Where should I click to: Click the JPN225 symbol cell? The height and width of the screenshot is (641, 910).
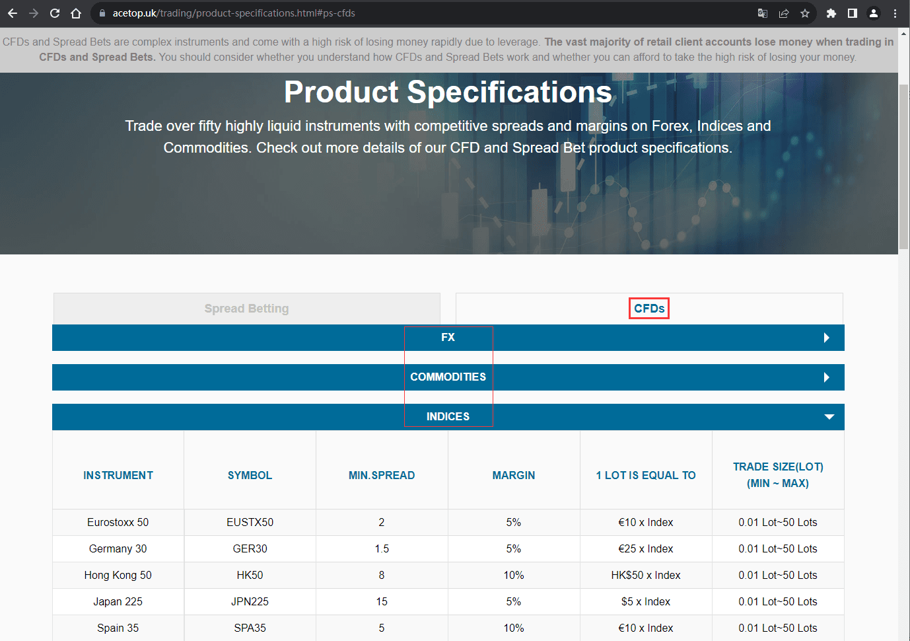[x=250, y=602]
